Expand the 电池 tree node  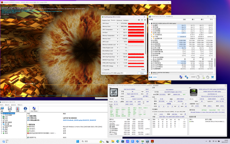point(1,133)
